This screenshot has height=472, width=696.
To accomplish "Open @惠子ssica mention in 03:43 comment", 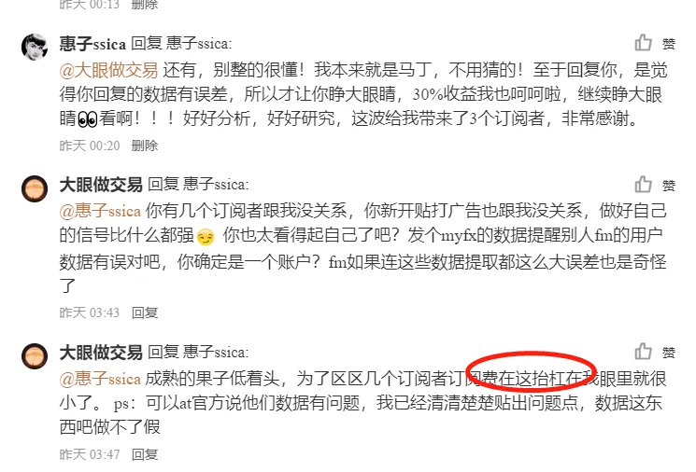I will 100,211.
